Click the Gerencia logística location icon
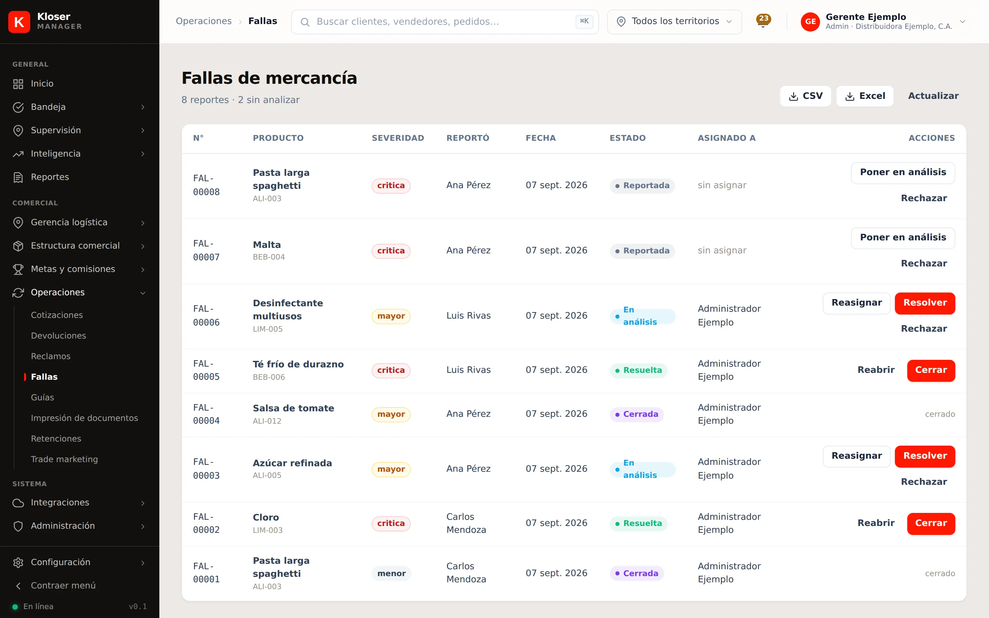 pyautogui.click(x=18, y=222)
